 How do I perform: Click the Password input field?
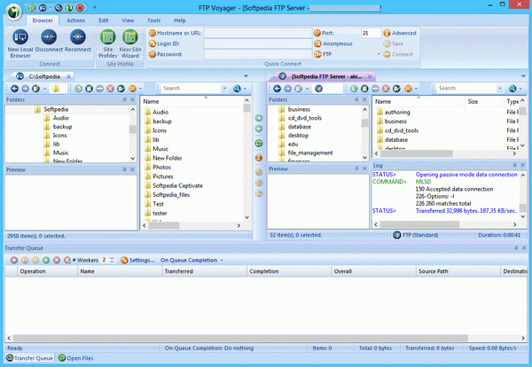(x=257, y=54)
